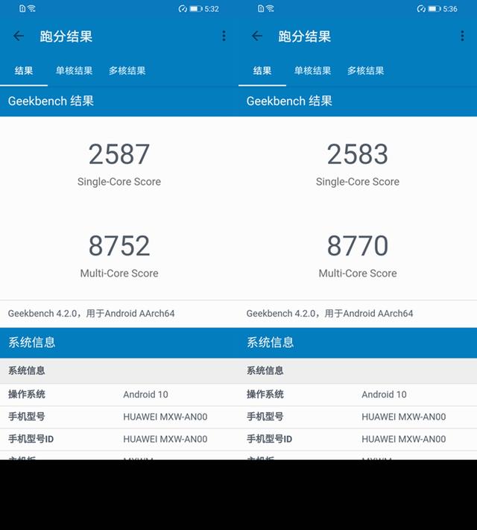Open 单核结果 tab on right screen
This screenshot has width=477, height=530.
(312, 71)
